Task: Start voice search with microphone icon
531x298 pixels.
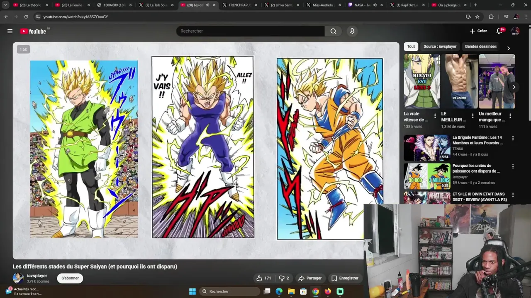Action: [x=352, y=31]
